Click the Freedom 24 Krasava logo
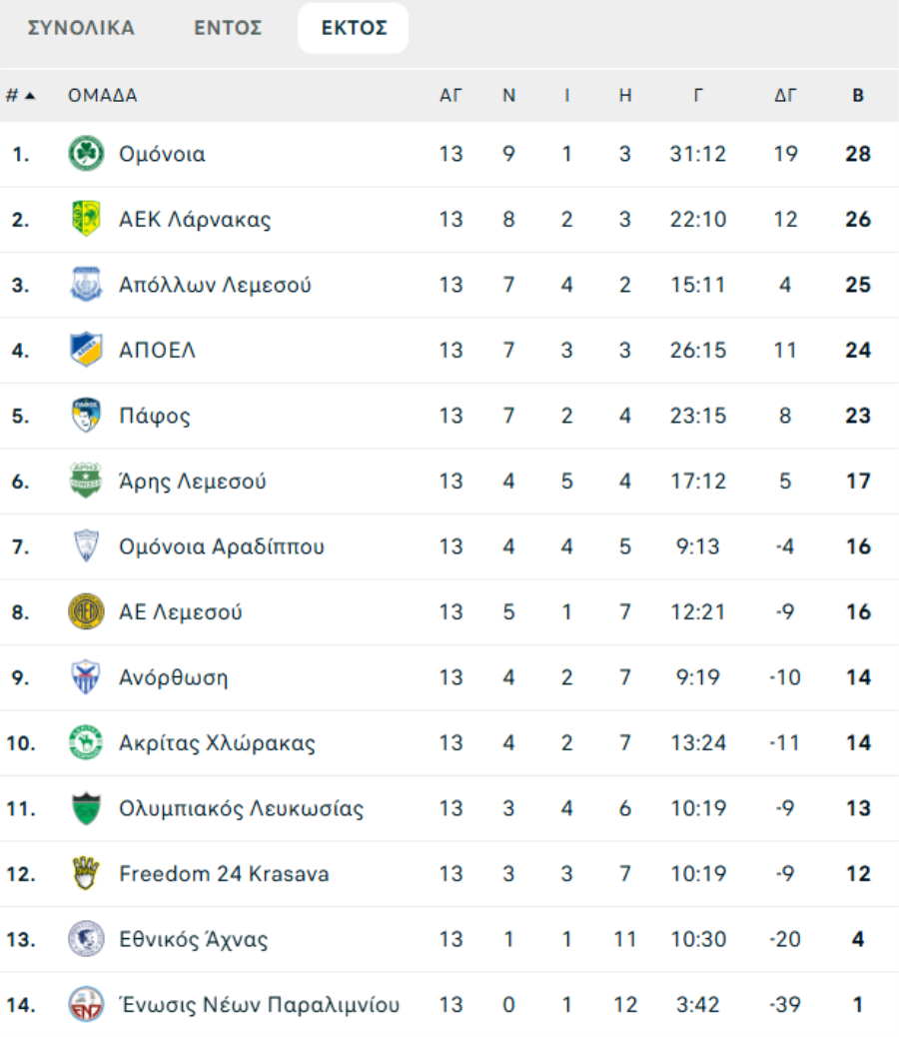This screenshot has height=1037, width=899. pyautogui.click(x=86, y=873)
